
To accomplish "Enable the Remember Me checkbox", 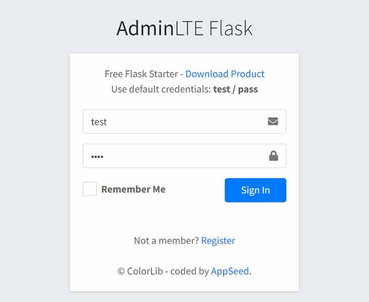I will (x=89, y=189).
